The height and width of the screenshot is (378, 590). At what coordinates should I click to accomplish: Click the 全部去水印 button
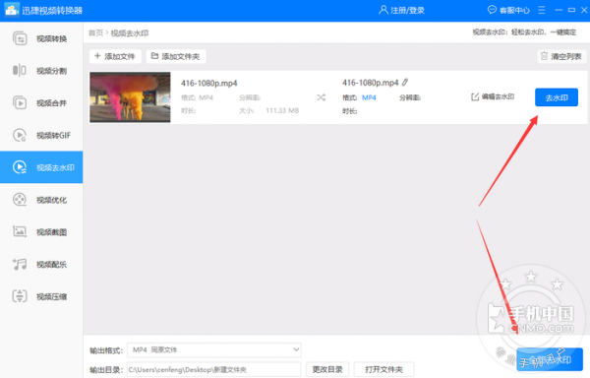[x=550, y=359]
